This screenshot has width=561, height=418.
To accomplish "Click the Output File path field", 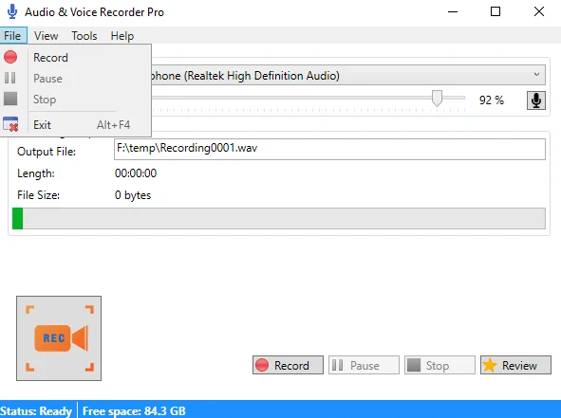I will [329, 149].
